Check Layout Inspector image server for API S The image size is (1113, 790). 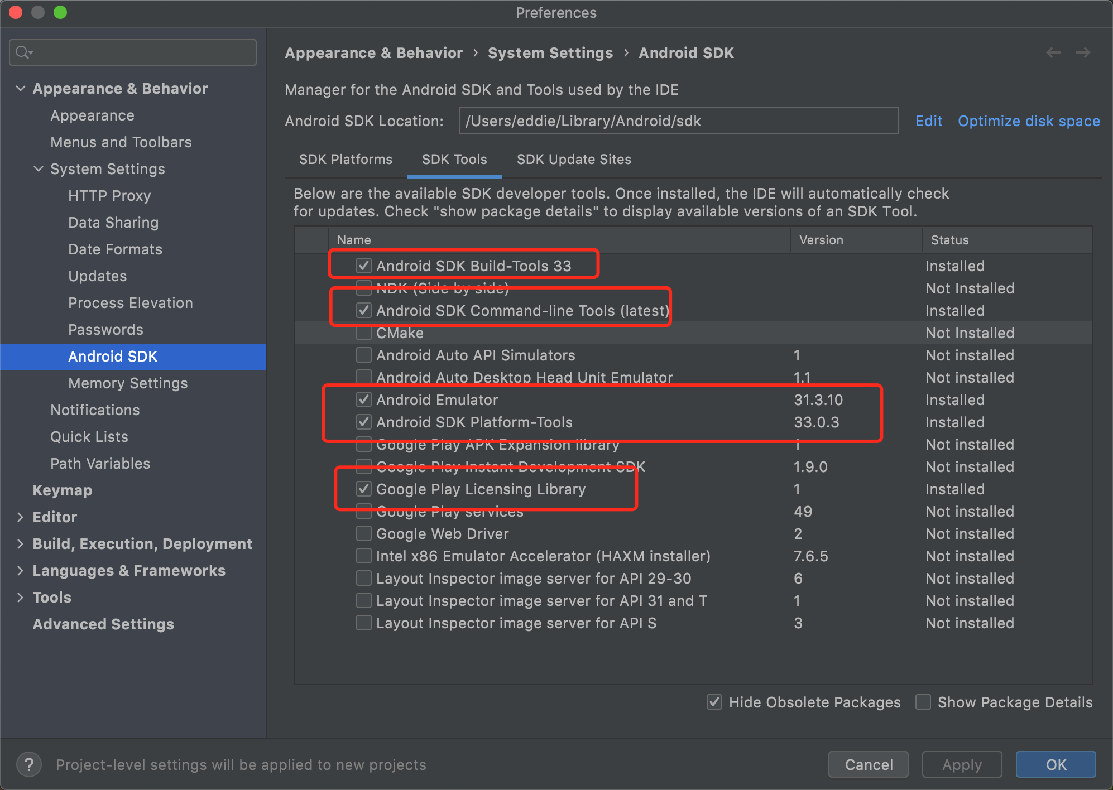point(364,623)
